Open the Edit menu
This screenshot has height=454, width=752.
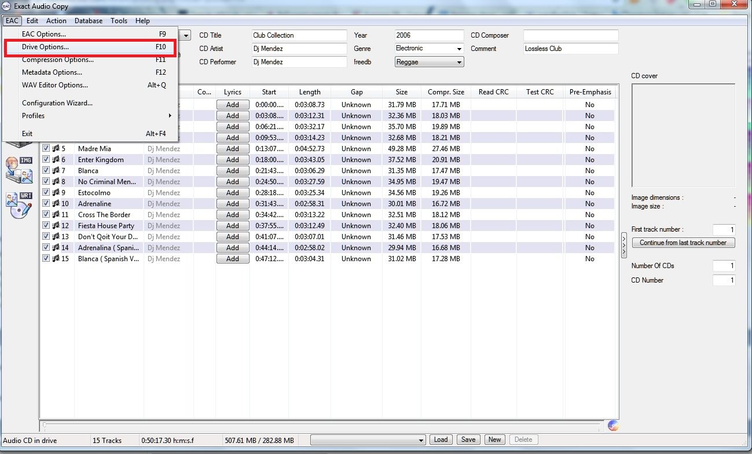(32, 21)
